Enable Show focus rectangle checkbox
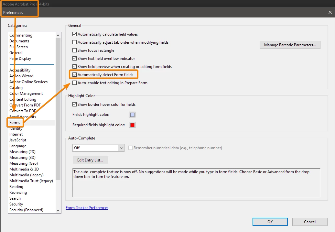335x232 pixels. coord(75,50)
